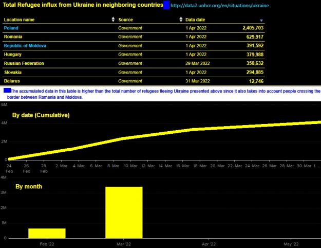Click the 31 Mar 2022 data date

pyautogui.click(x=198, y=81)
